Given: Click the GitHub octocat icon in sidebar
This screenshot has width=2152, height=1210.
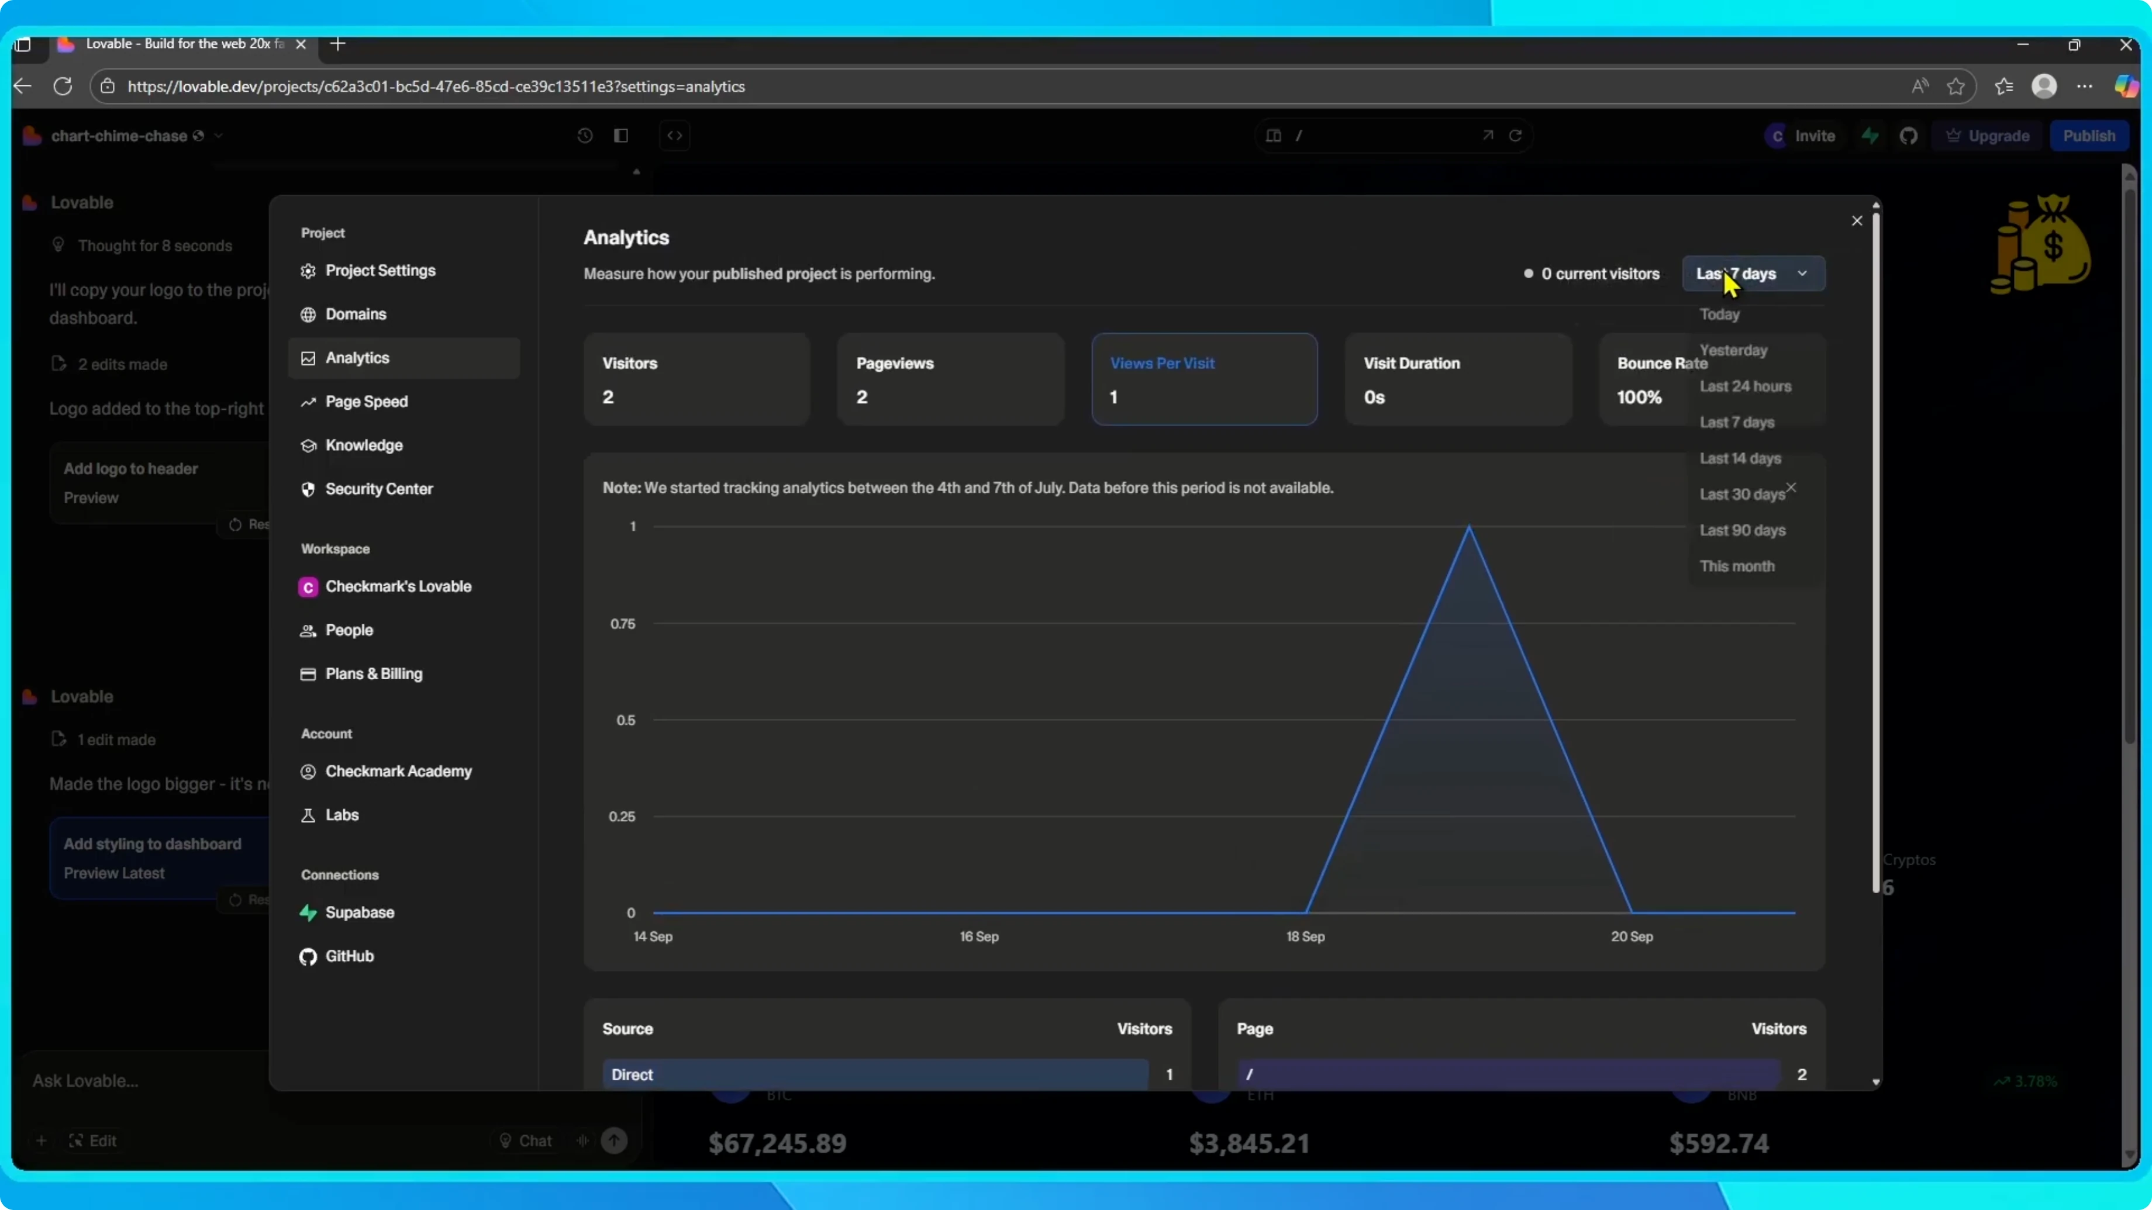Looking at the screenshot, I should [x=308, y=957].
